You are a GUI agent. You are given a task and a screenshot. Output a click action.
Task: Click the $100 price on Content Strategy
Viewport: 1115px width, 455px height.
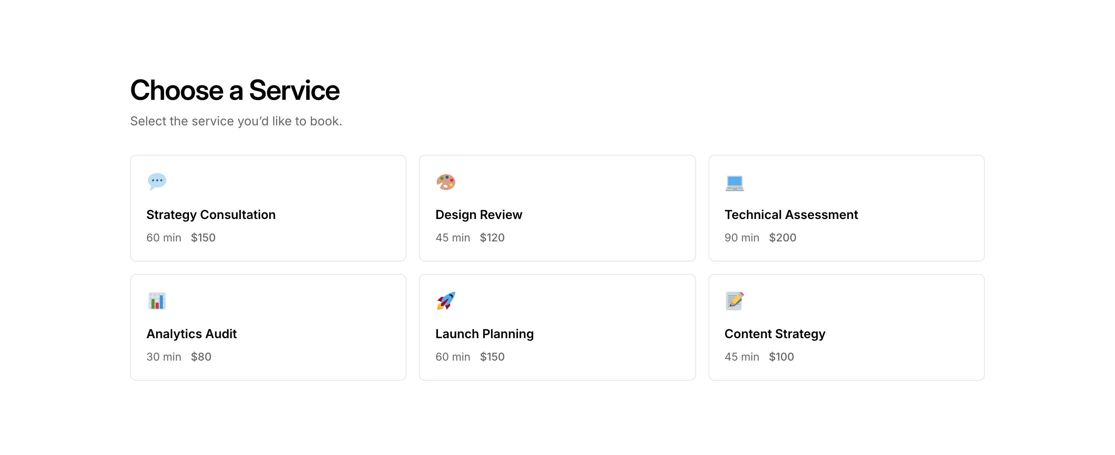click(781, 357)
